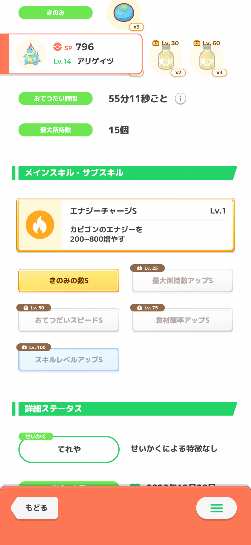Select the きのみの数S sub skill
This screenshot has width=251, height=545.
pyautogui.click(x=69, y=281)
